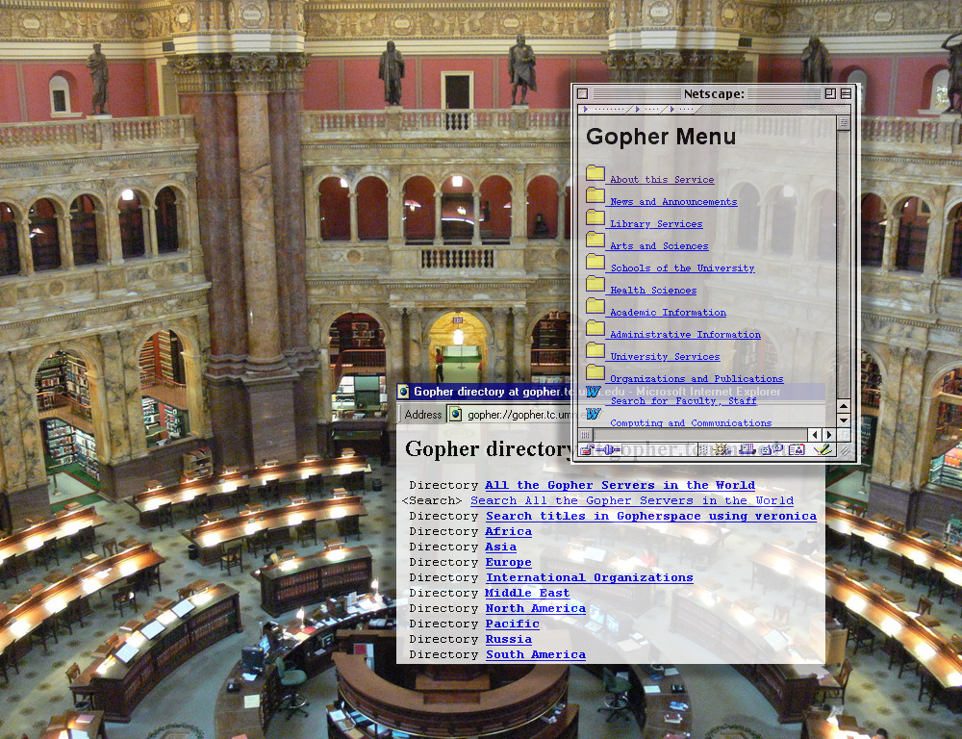This screenshot has height=739, width=962.
Task: Open the Netscape Newsgroups discussion icon
Action: (x=772, y=450)
